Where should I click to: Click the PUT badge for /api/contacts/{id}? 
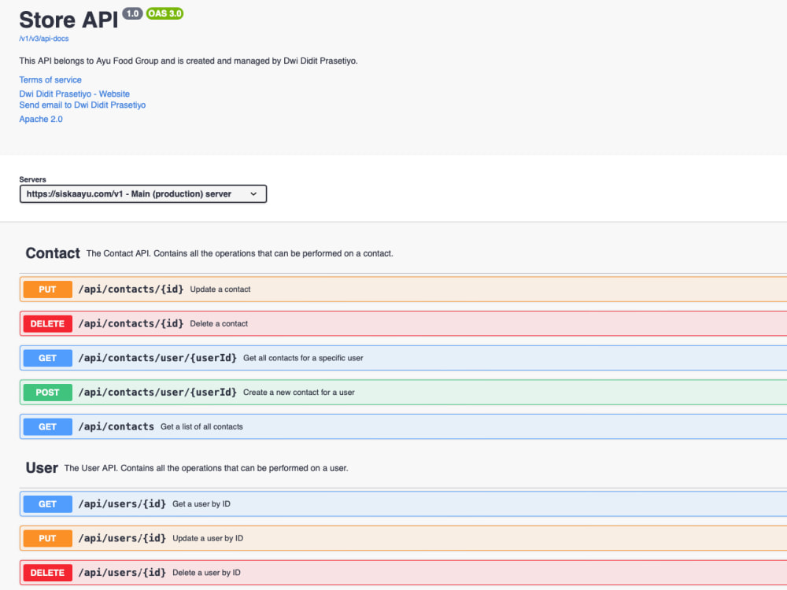46,289
